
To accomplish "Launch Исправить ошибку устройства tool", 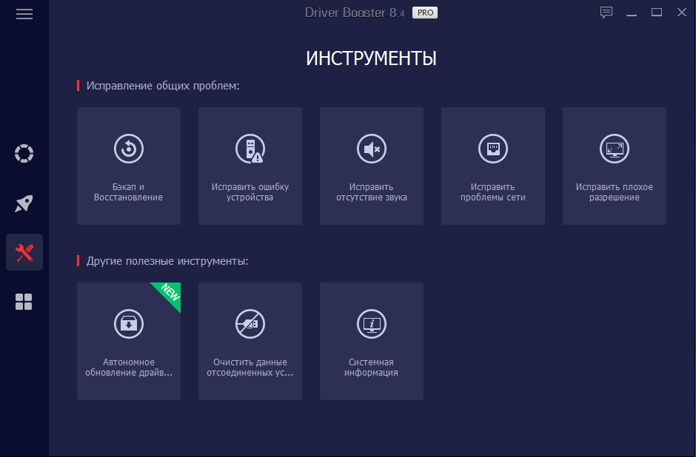I will (x=250, y=166).
